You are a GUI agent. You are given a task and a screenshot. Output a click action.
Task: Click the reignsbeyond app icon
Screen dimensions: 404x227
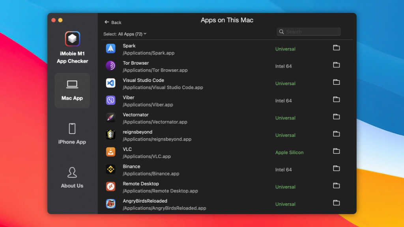point(111,135)
